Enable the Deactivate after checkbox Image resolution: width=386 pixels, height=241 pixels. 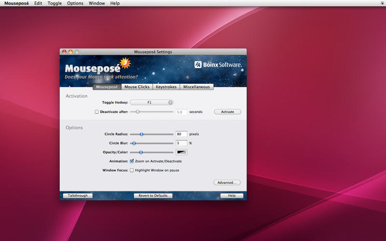coord(97,112)
